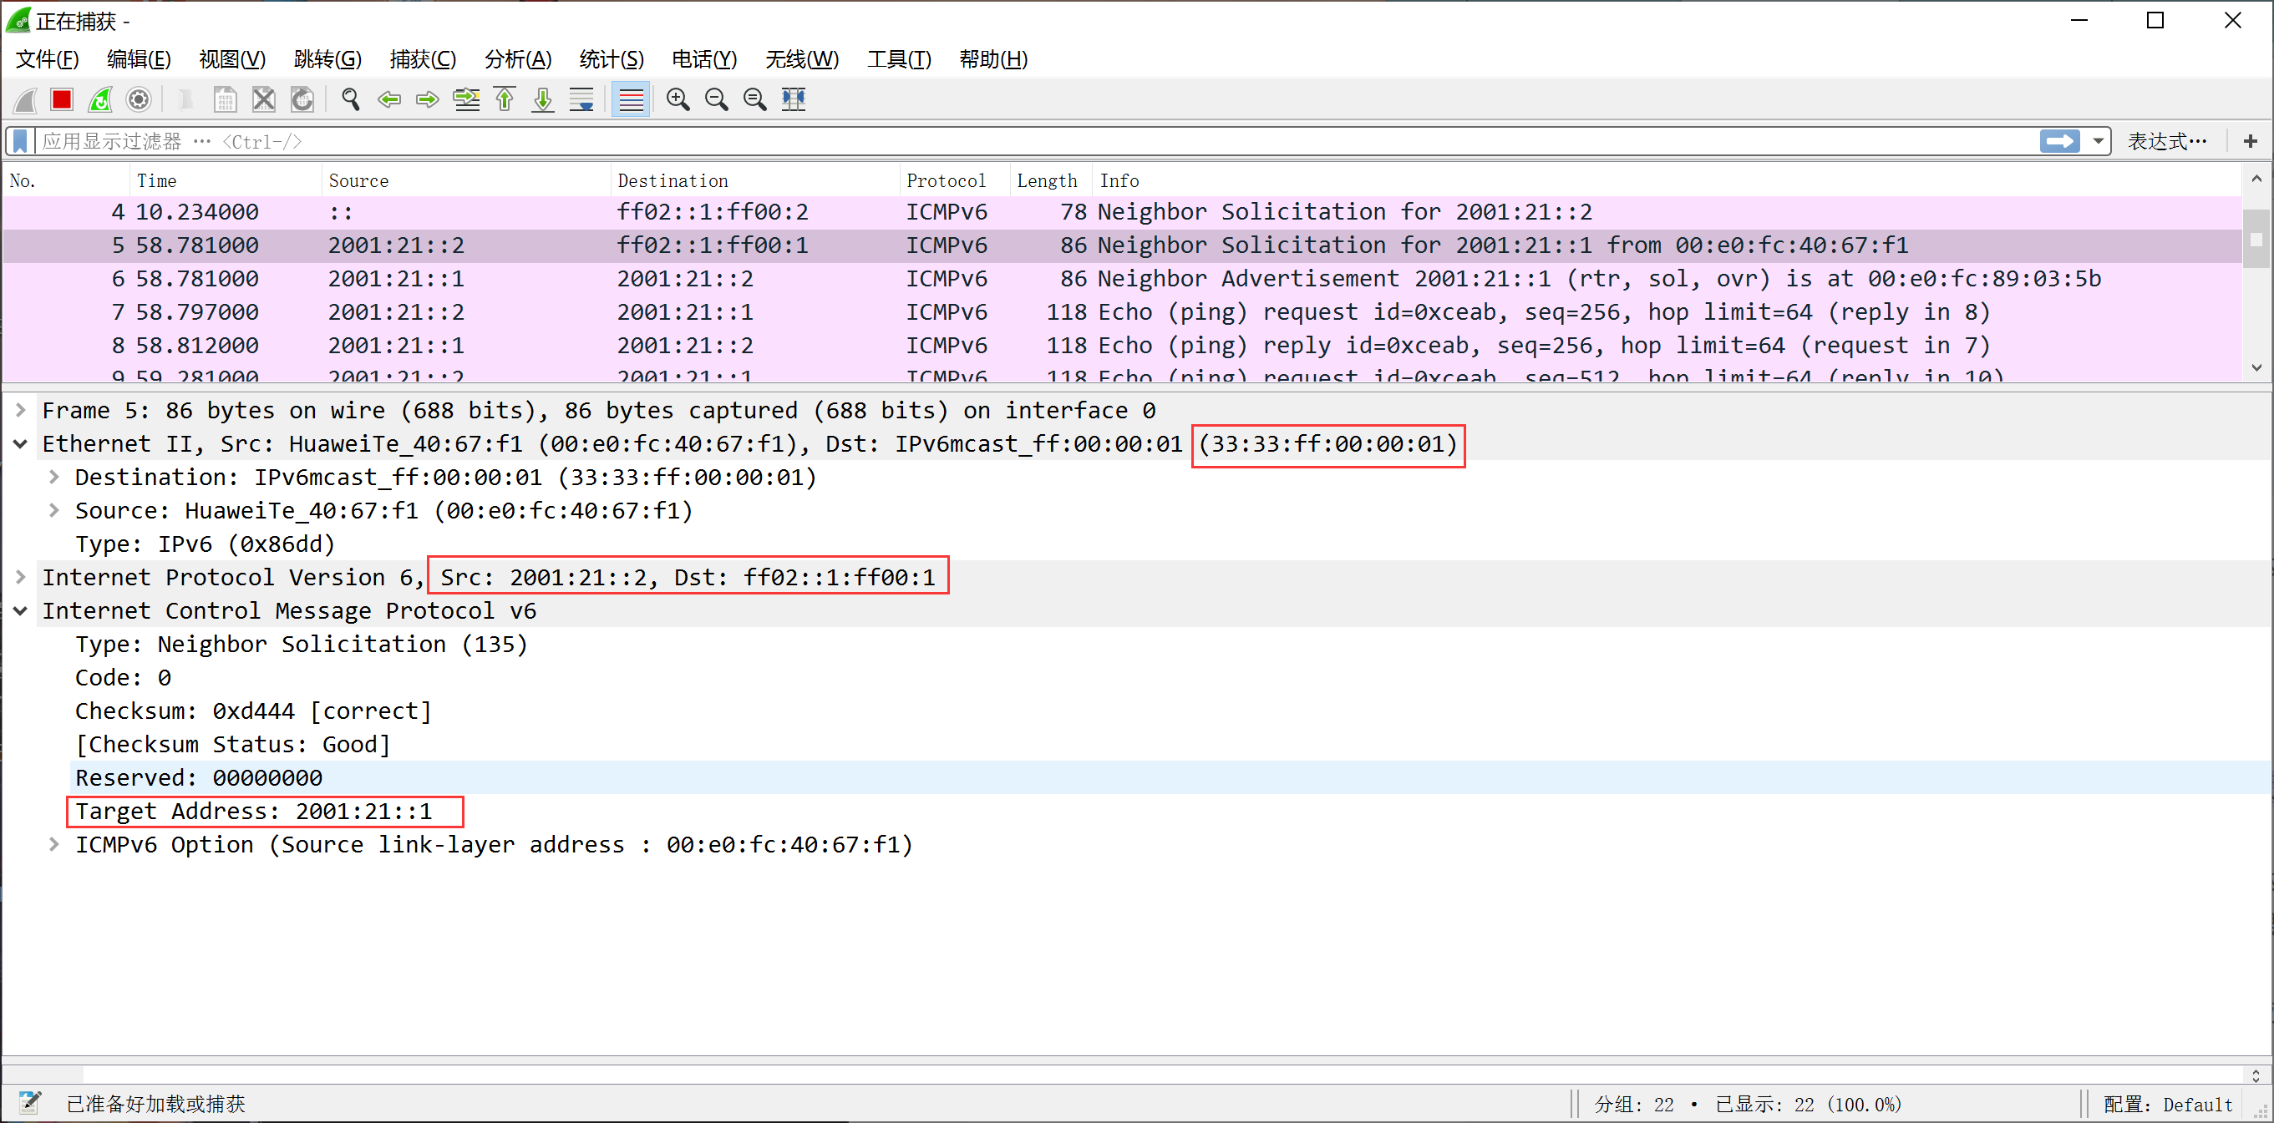Image resolution: width=2274 pixels, height=1123 pixels.
Task: Apply display filter with arrow button
Action: pyautogui.click(x=2059, y=141)
